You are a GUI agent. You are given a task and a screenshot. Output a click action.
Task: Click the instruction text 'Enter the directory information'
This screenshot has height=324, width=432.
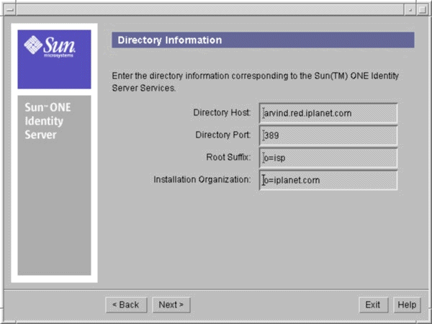coord(255,82)
